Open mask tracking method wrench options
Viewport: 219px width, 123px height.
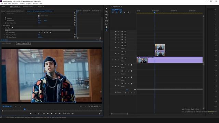[50, 32]
